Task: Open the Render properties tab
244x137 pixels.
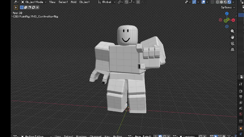Action: coord(241,91)
